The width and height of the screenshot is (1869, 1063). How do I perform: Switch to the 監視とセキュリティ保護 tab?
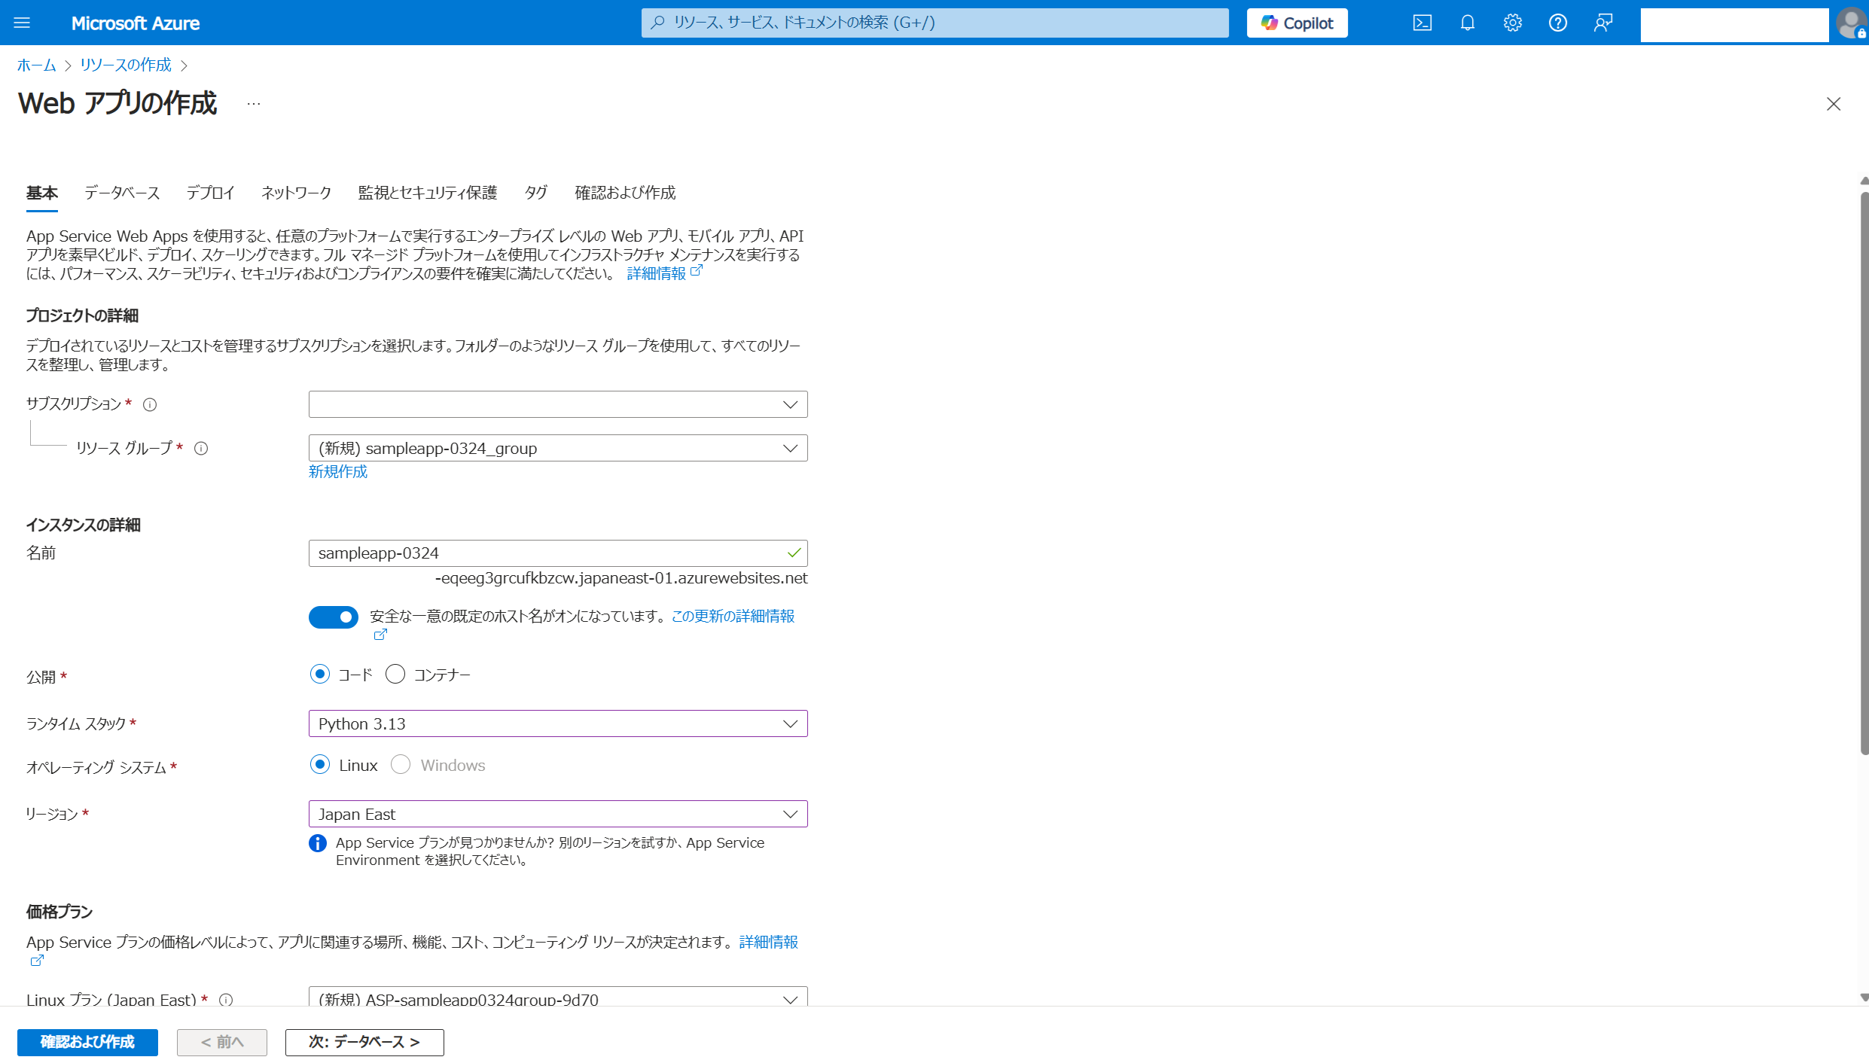pyautogui.click(x=428, y=193)
